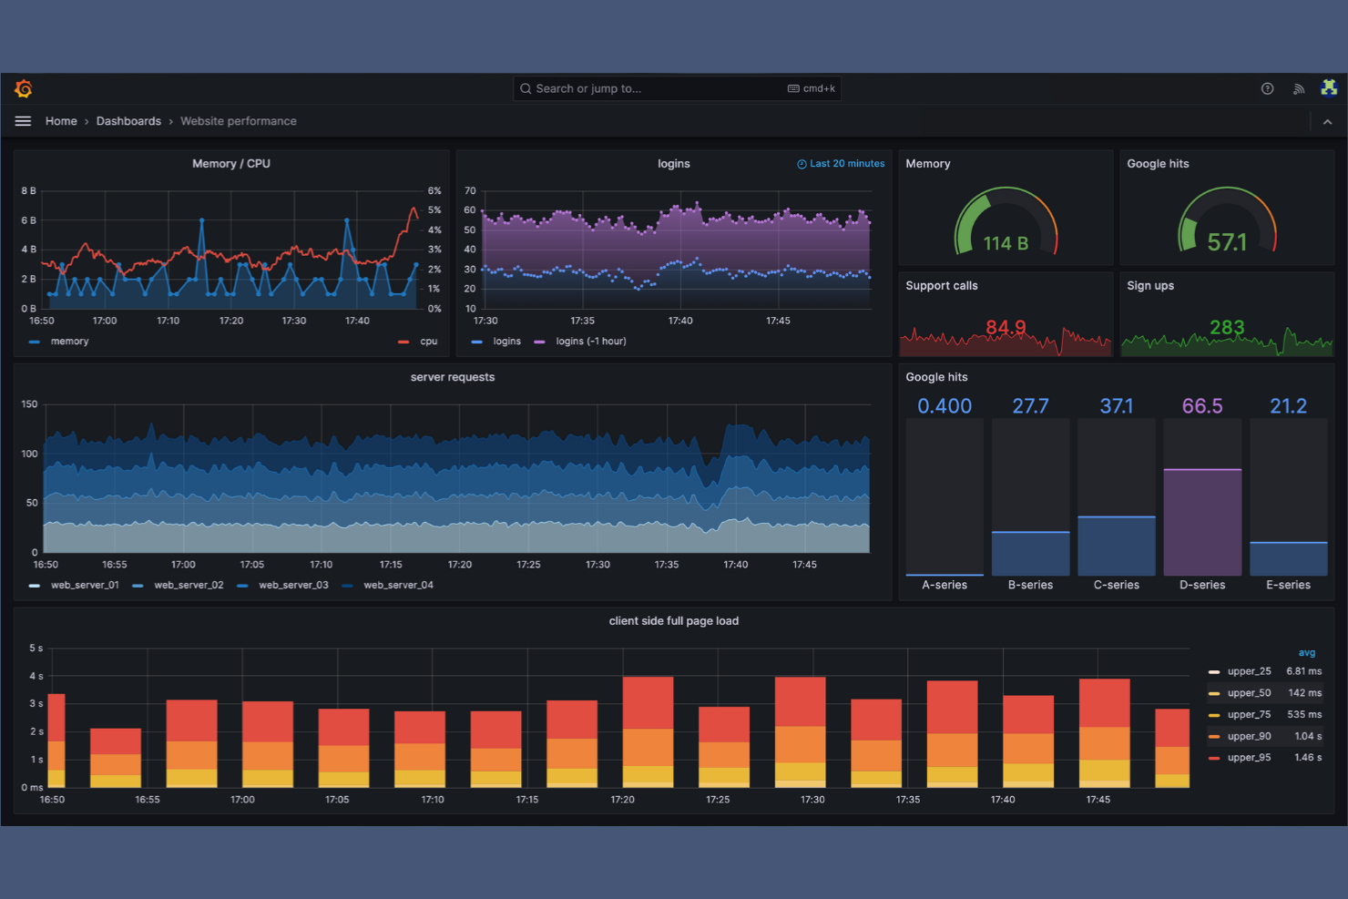
Task: Hide the upper_95 series in page load legend
Action: [1248, 757]
